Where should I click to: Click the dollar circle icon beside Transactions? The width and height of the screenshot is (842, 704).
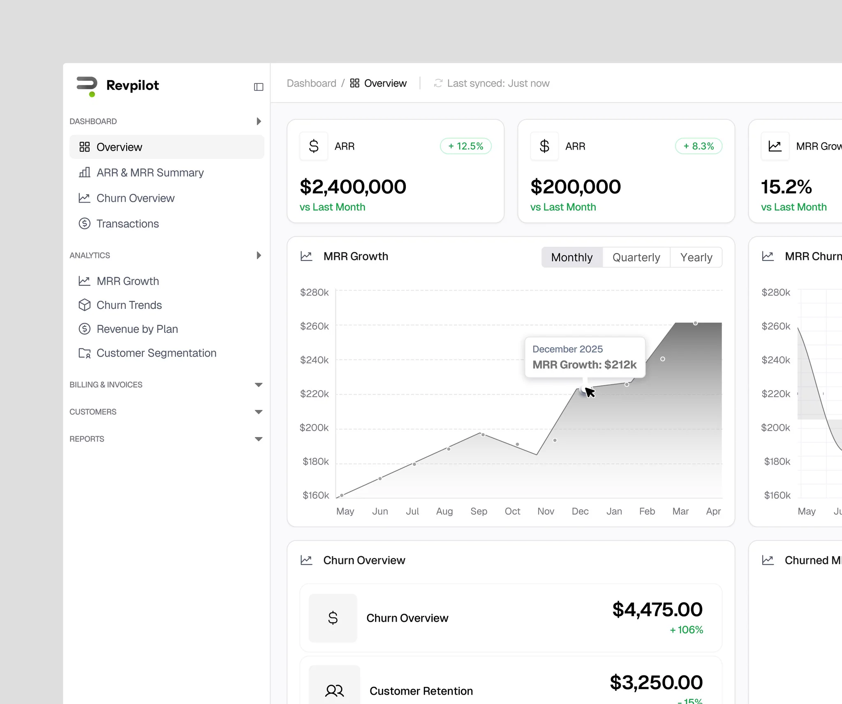pyautogui.click(x=84, y=223)
